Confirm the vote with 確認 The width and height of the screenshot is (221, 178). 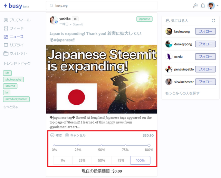pos(56,135)
